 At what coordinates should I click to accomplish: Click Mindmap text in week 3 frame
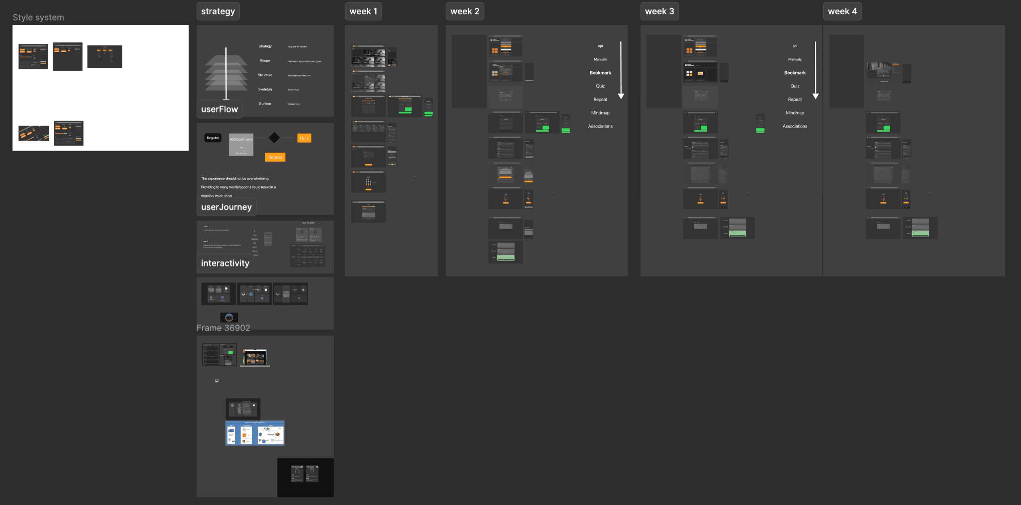[x=795, y=113]
